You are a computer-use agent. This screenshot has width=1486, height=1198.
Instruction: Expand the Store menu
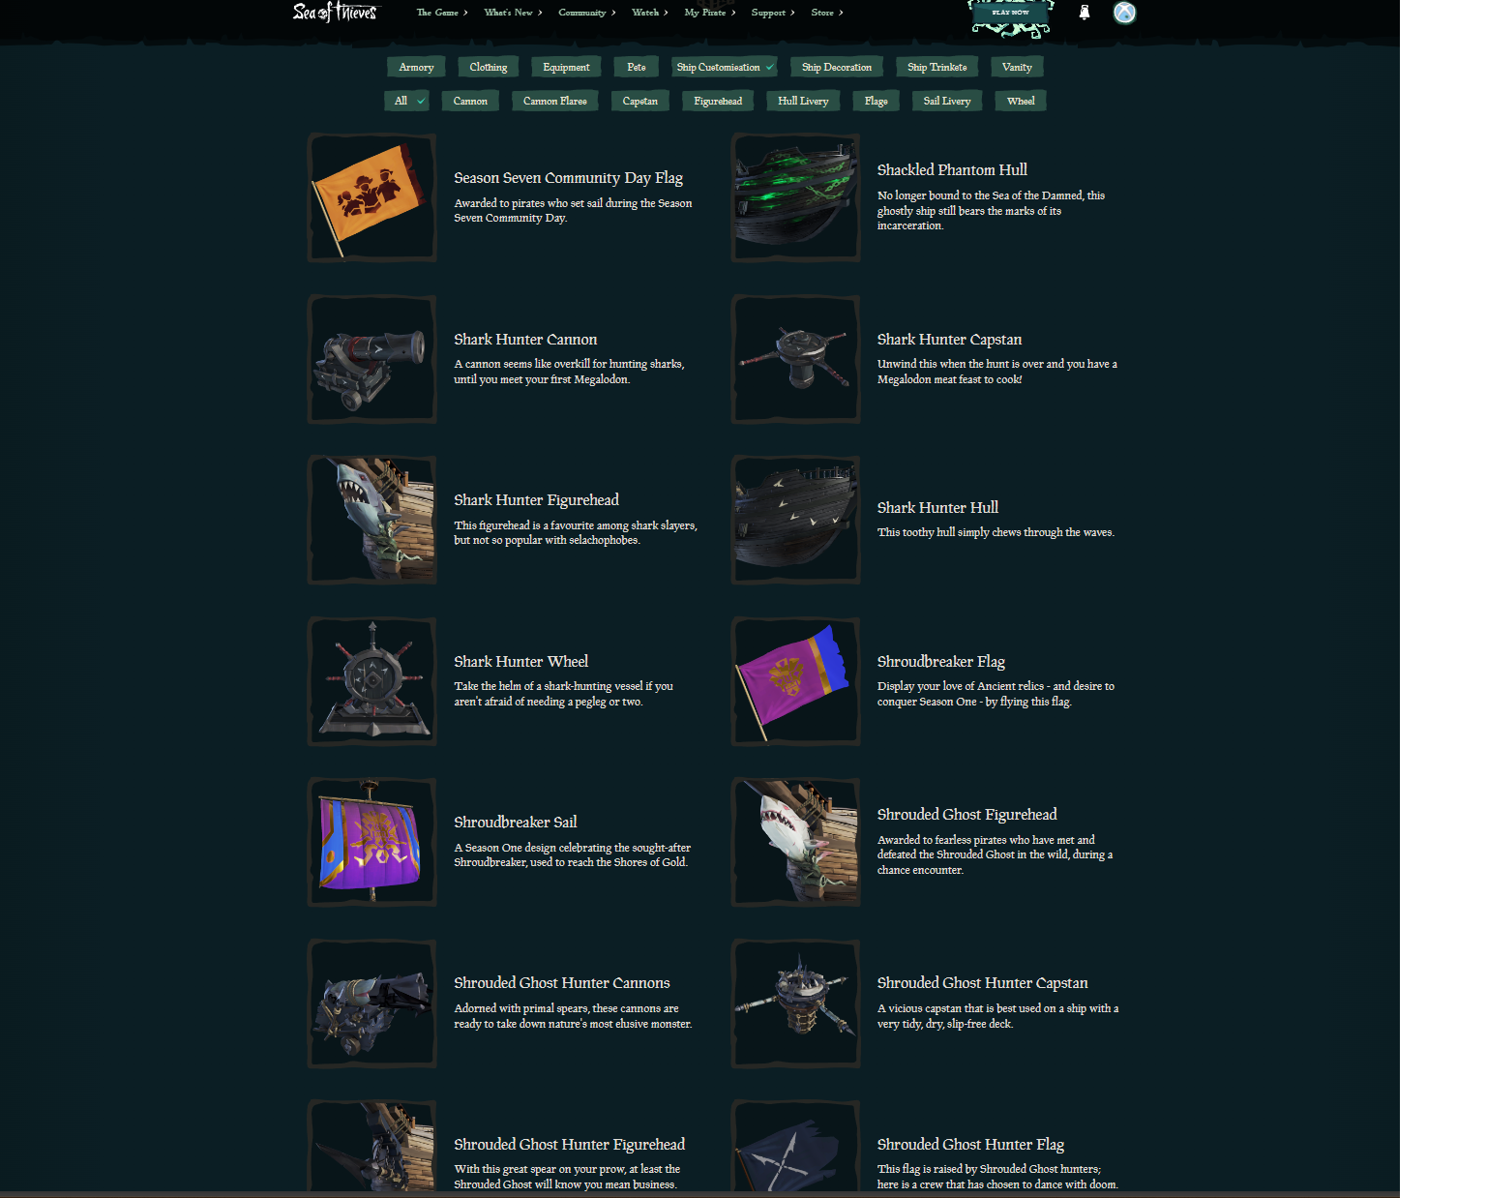pos(826,13)
